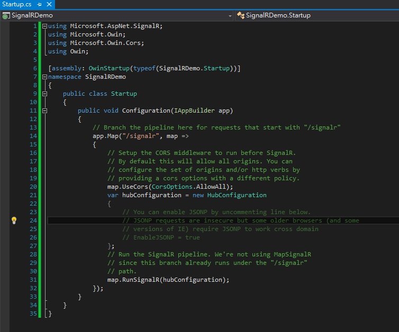This screenshot has height=332, width=399.
Task: Click 'IAppBuilder' parameter type
Action: [194, 110]
